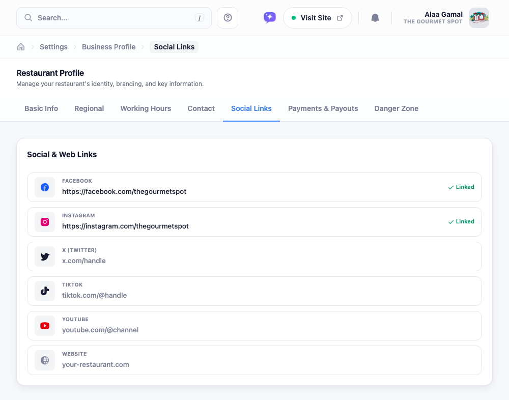509x400 pixels.
Task: Select the Social Links tab
Action: [x=251, y=108]
